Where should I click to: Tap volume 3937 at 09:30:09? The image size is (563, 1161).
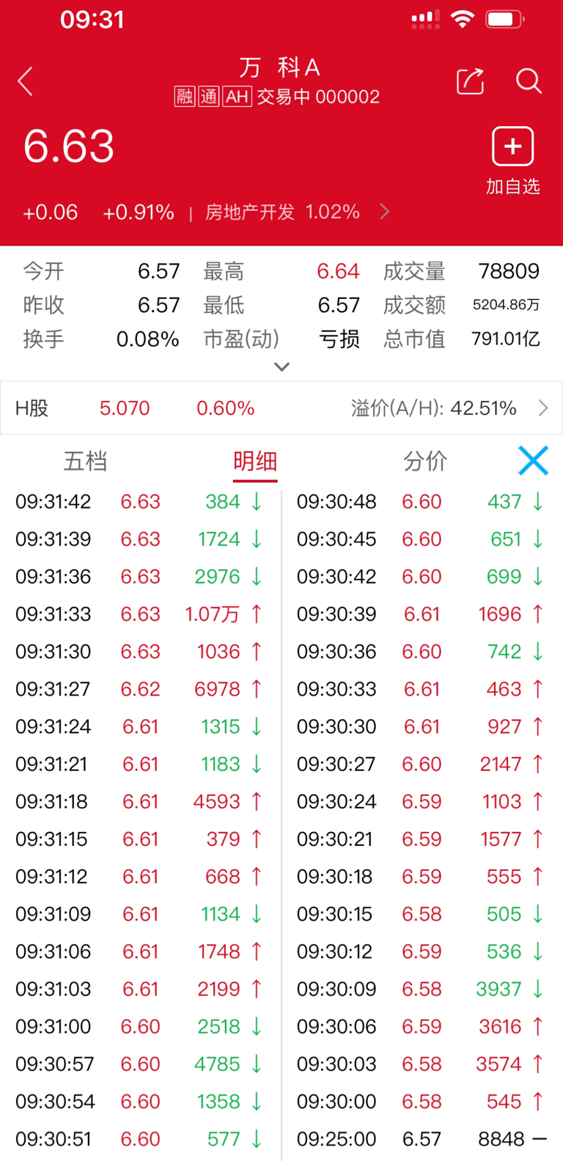(498, 989)
